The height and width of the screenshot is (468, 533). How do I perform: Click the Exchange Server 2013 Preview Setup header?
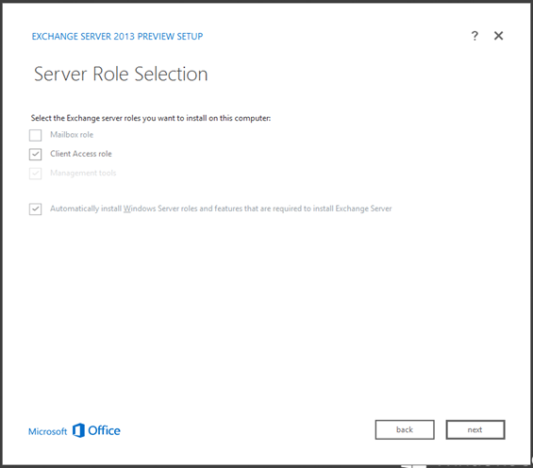click(x=117, y=37)
